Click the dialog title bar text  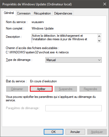(x=37, y=4)
